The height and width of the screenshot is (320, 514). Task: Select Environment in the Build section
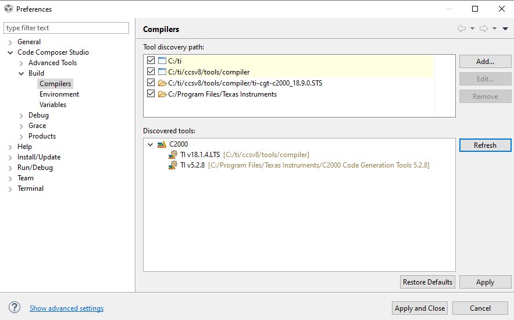[x=59, y=94]
